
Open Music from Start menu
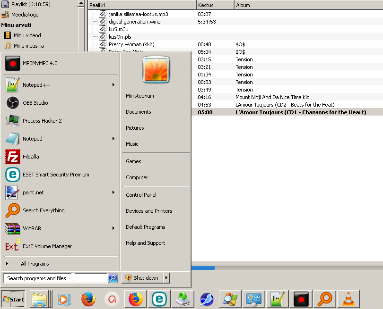coord(132,144)
